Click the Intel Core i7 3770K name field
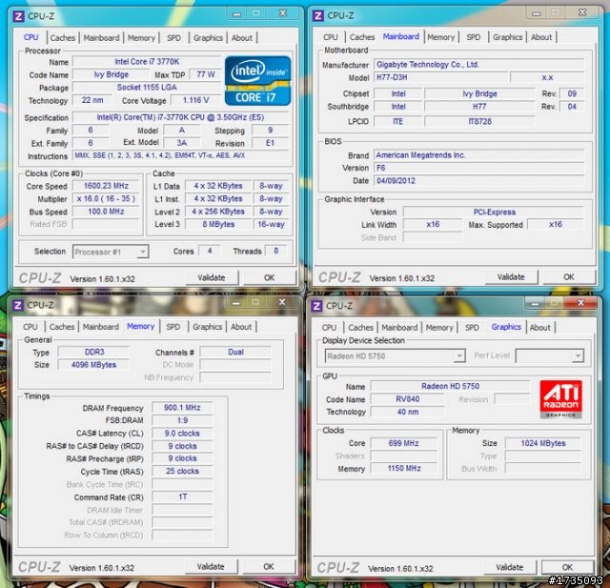 pyautogui.click(x=147, y=62)
